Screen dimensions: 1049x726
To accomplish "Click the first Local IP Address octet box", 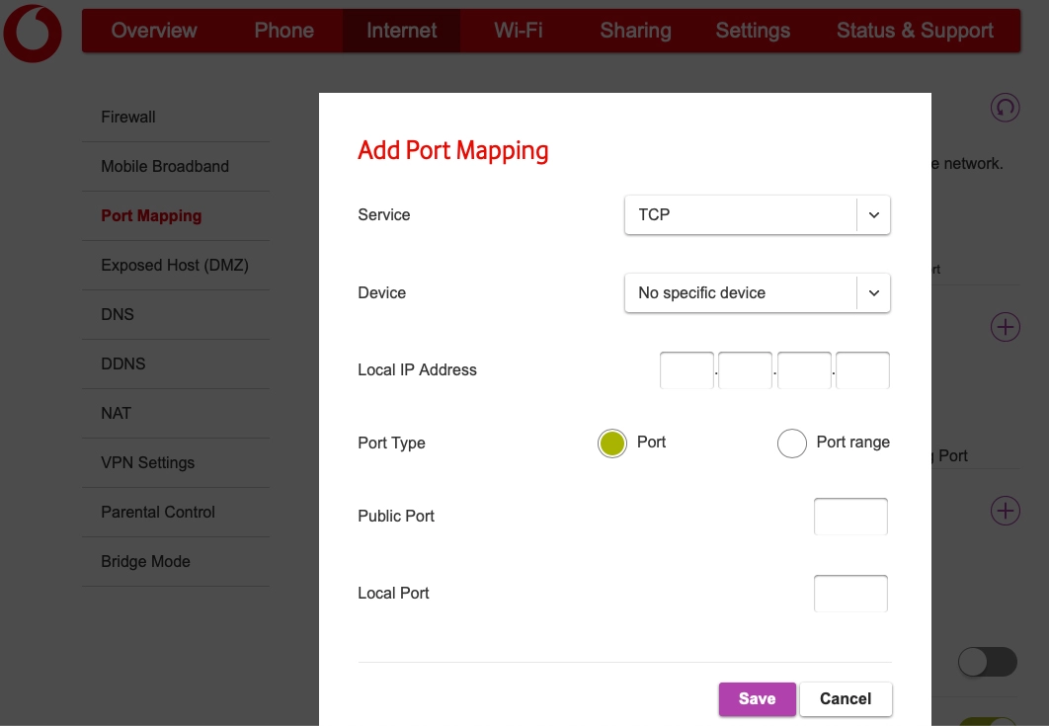I will (686, 369).
